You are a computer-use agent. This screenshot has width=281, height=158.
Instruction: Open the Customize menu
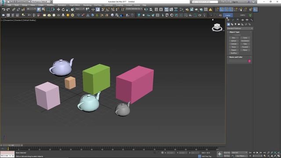pyautogui.click(x=108, y=5)
